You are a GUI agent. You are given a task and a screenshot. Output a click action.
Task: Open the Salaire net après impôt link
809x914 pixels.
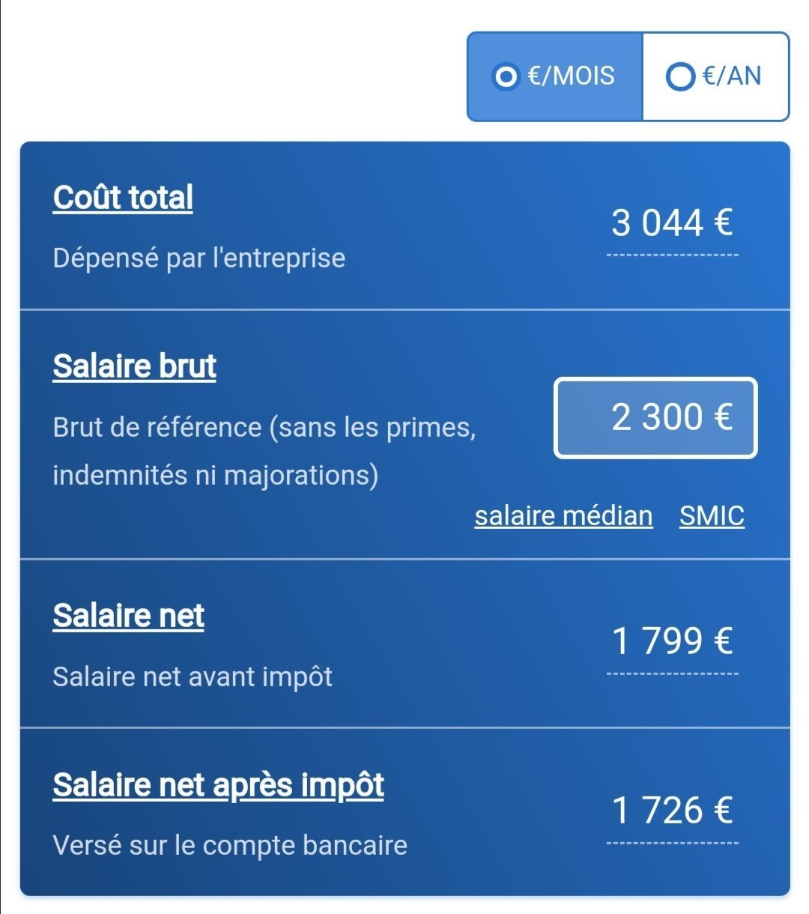pyautogui.click(x=218, y=785)
